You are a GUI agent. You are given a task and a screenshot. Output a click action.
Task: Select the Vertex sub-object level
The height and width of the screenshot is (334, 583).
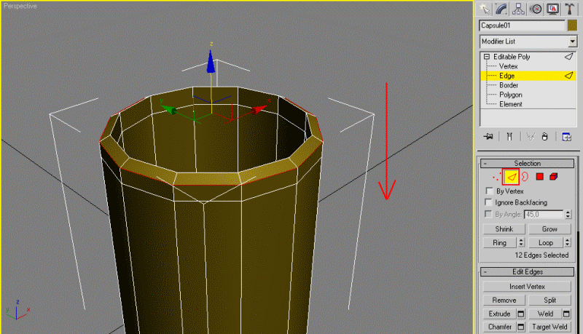pyautogui.click(x=508, y=66)
